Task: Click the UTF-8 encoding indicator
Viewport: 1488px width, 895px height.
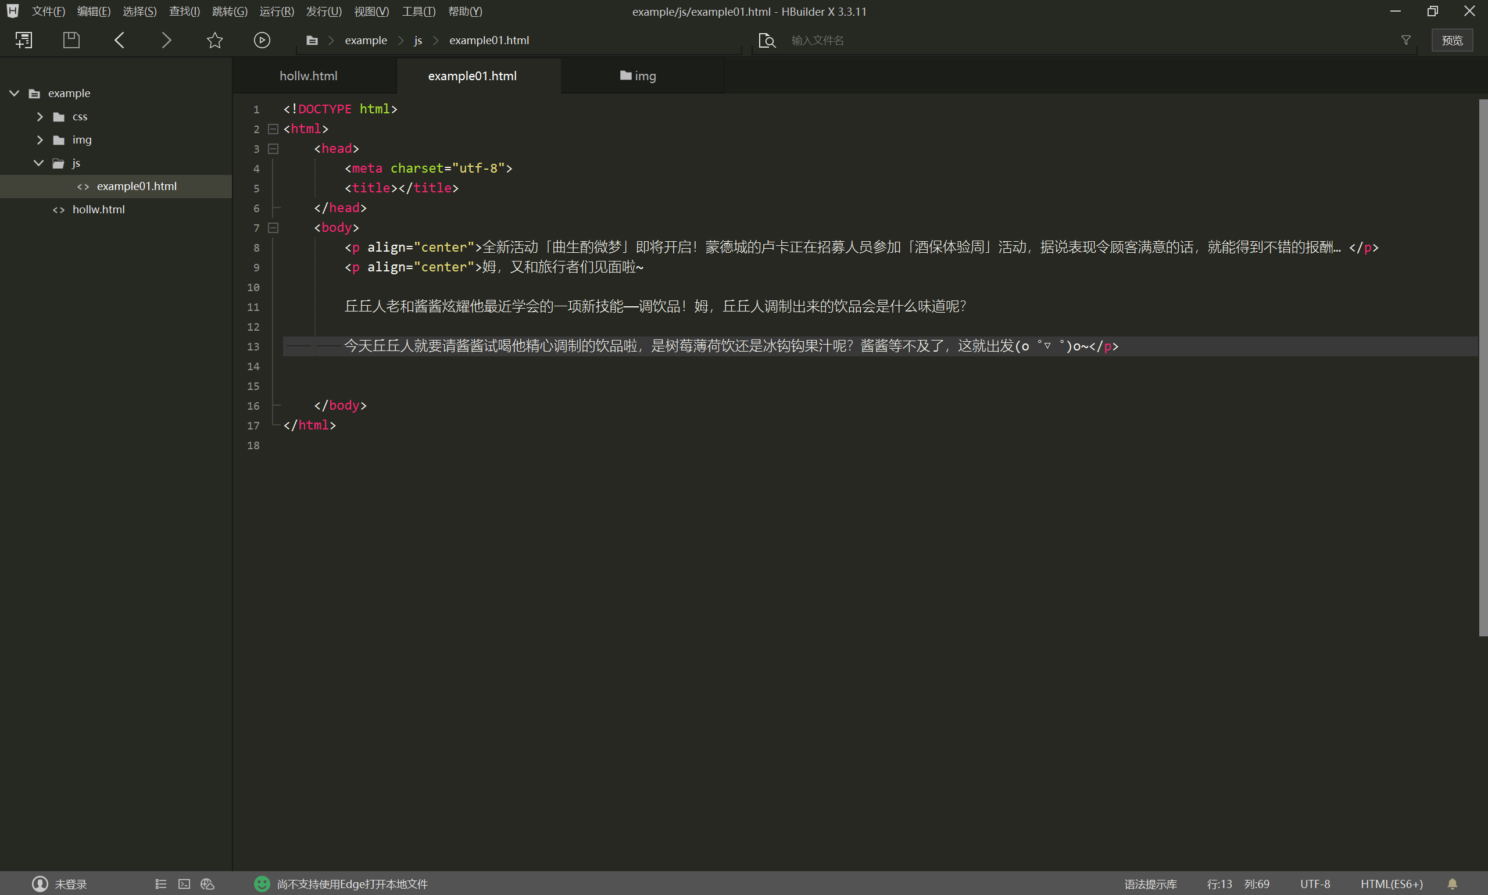Action: click(x=1315, y=884)
